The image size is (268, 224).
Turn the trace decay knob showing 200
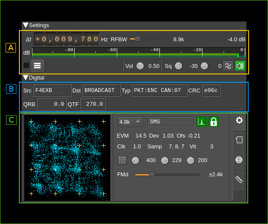tap(190, 160)
